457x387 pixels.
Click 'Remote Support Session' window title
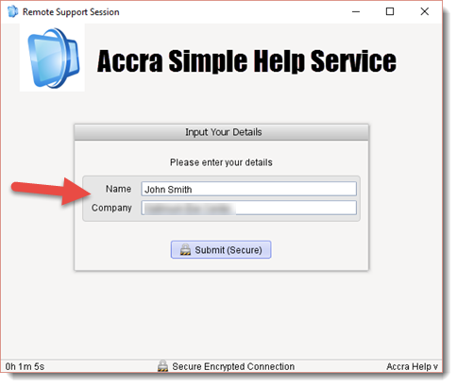click(71, 12)
